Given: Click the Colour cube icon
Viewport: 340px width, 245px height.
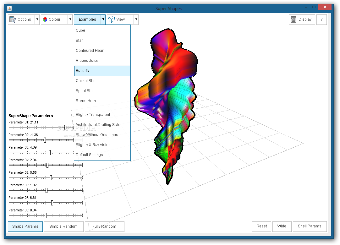Looking at the screenshot, I should tap(45, 19).
